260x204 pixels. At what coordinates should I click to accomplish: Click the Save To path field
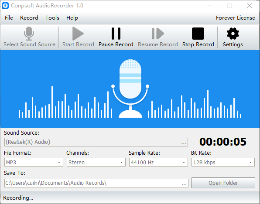point(96,183)
